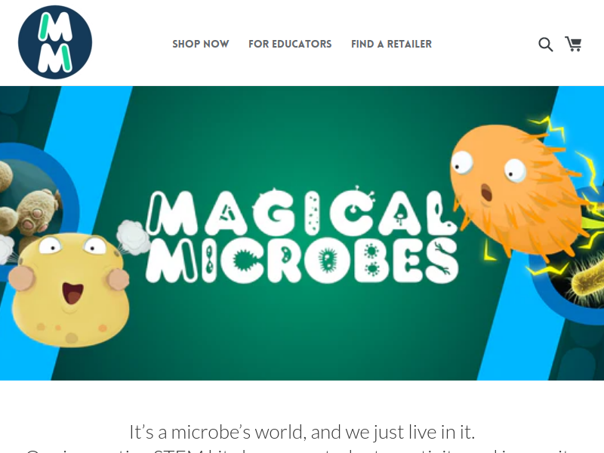This screenshot has height=453, width=604.
Task: Open the Shop Now menu item
Action: (x=200, y=44)
